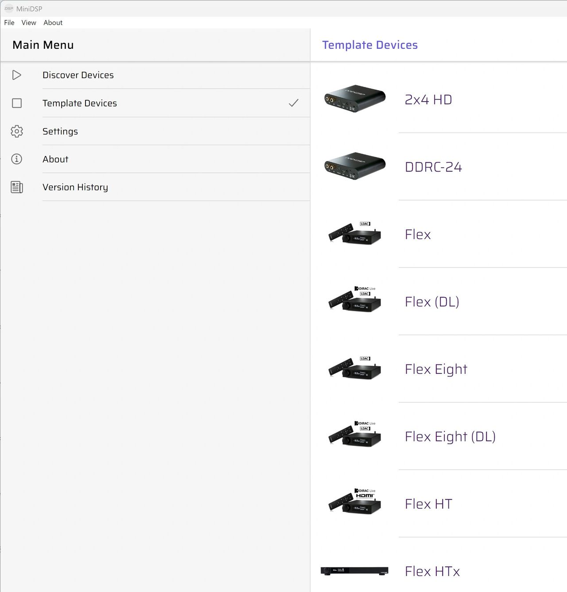Click the Template Devices square icon
567x592 pixels.
coord(17,103)
